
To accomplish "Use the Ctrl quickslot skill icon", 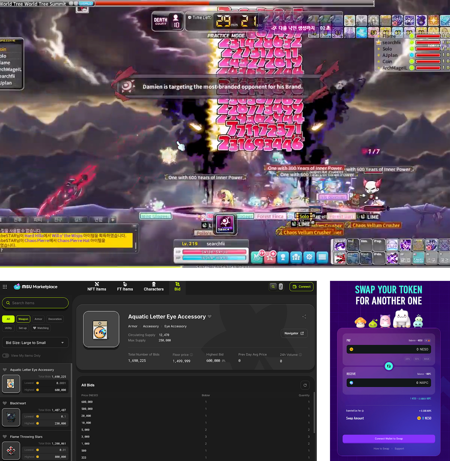I will (340, 258).
